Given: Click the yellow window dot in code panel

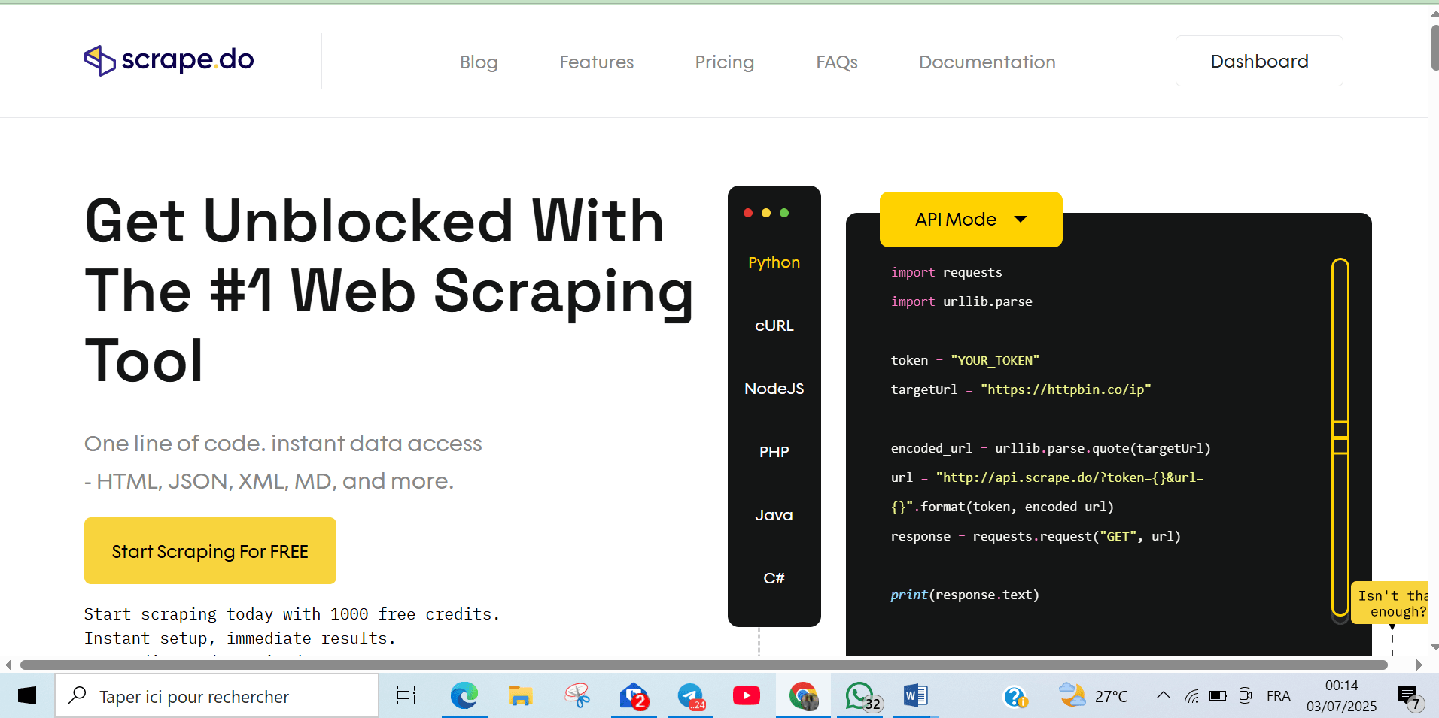Looking at the screenshot, I should tap(766, 213).
